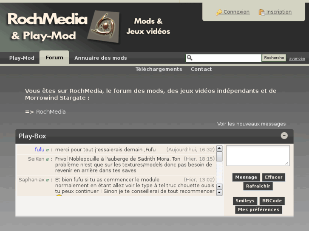309x231 pixels.
Task: Open the Contact menu item
Action: point(201,69)
